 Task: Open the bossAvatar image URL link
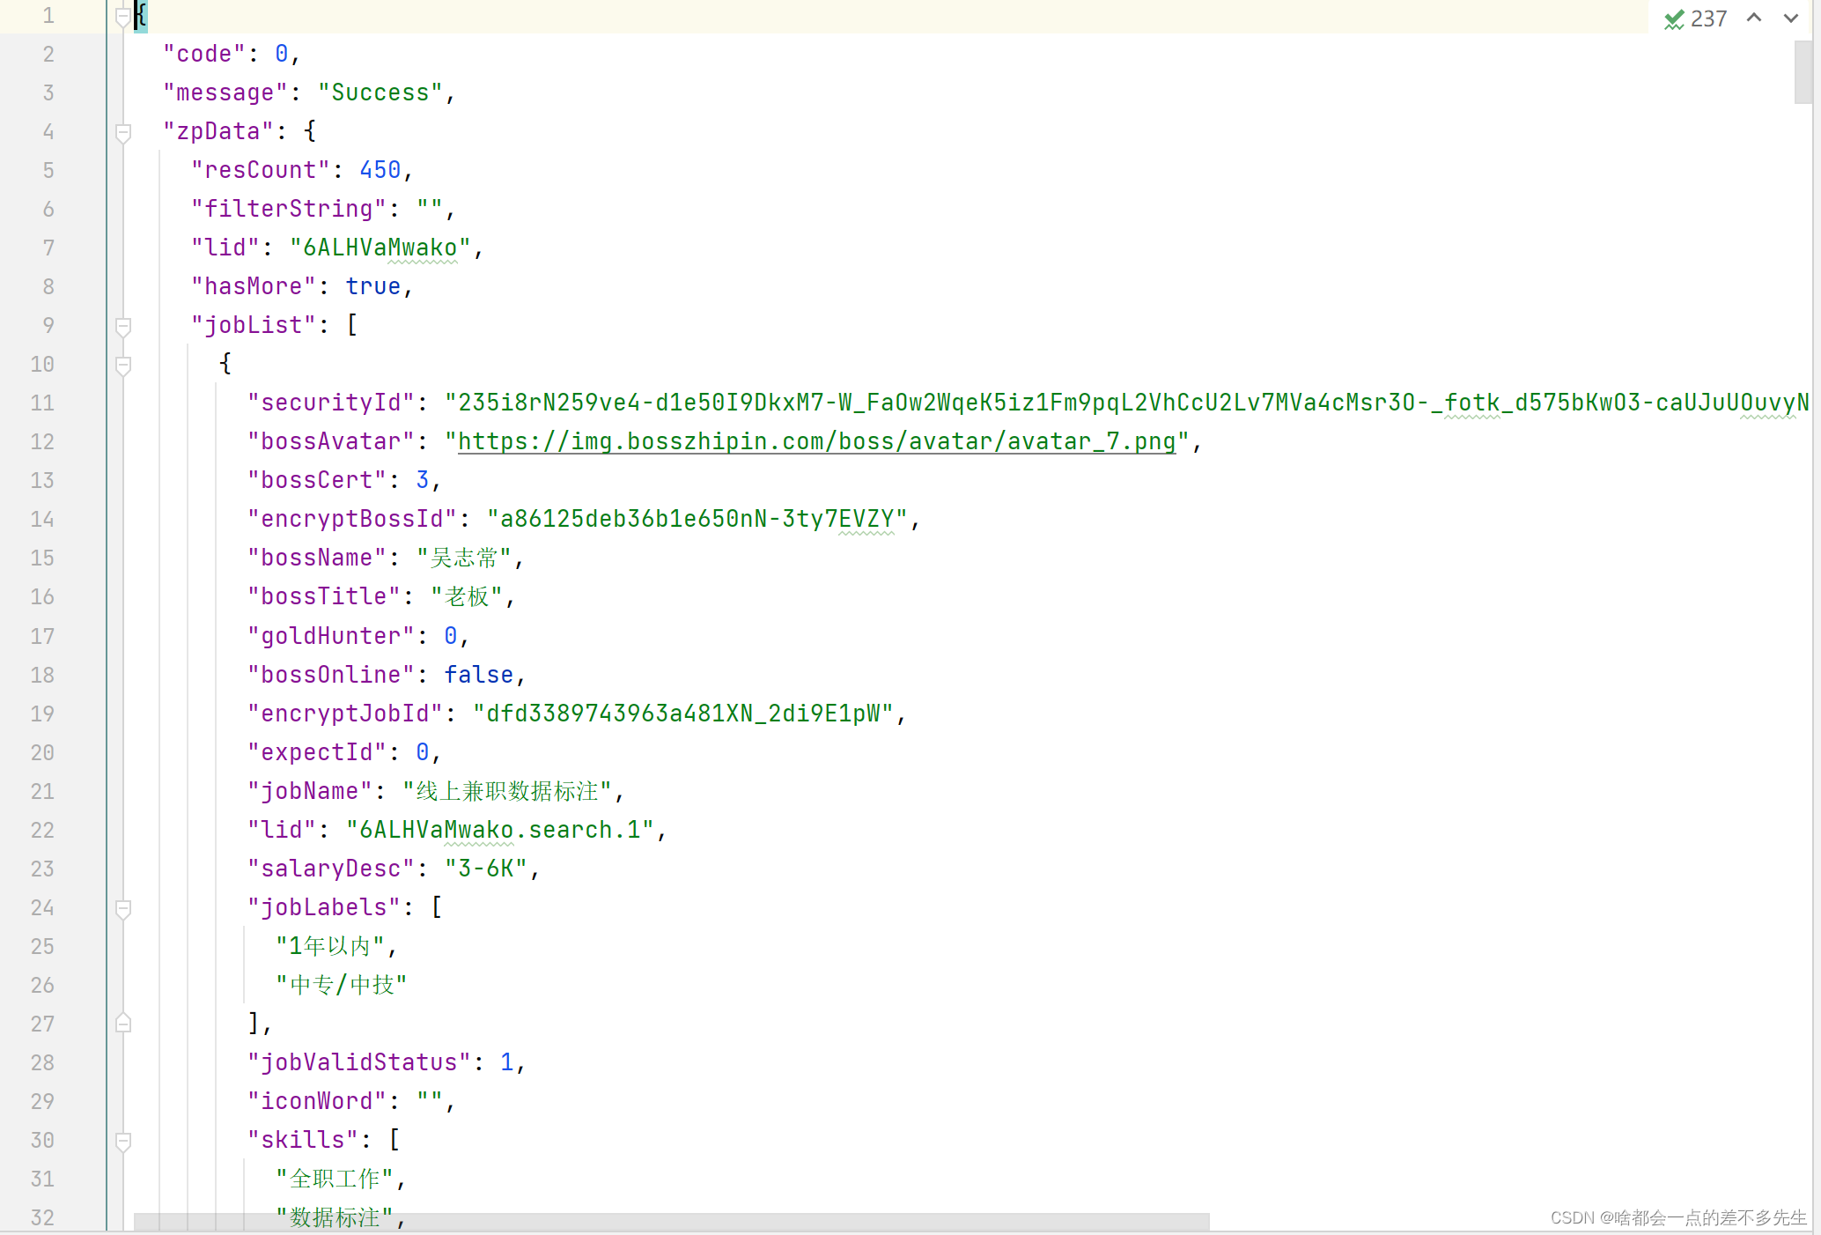point(813,441)
